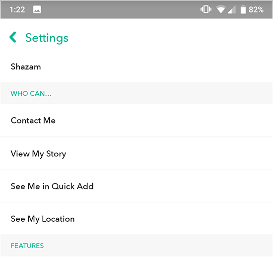Open Contact Me privacy option
273x260 pixels.
136,121
